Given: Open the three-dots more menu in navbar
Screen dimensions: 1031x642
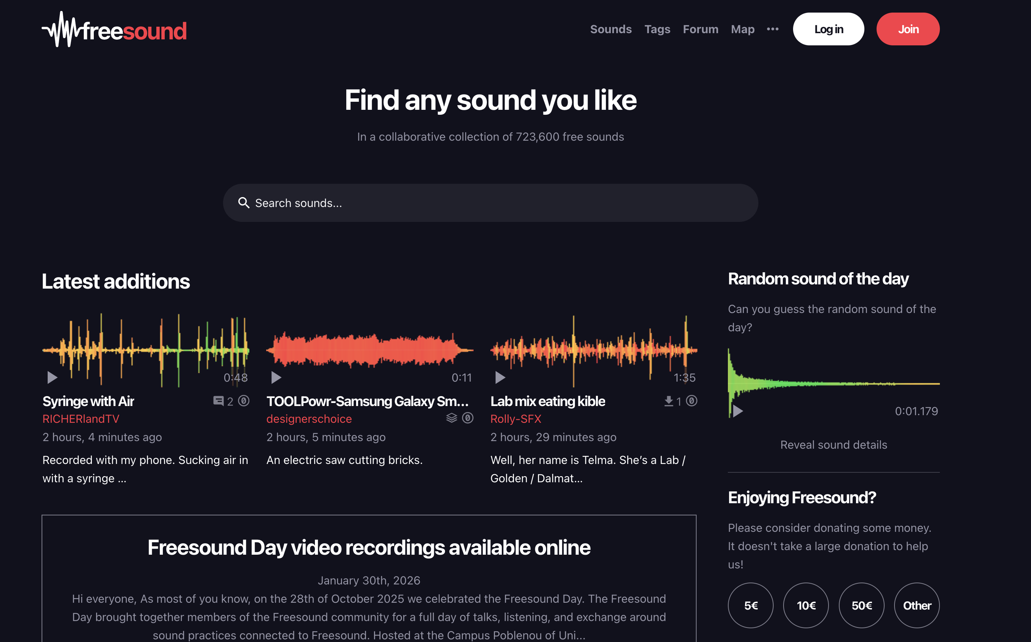Looking at the screenshot, I should (x=772, y=29).
